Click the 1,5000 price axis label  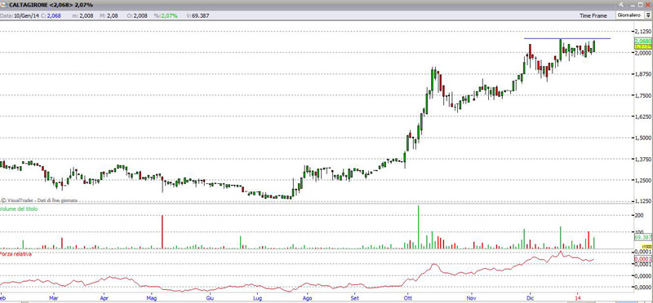pyautogui.click(x=642, y=138)
